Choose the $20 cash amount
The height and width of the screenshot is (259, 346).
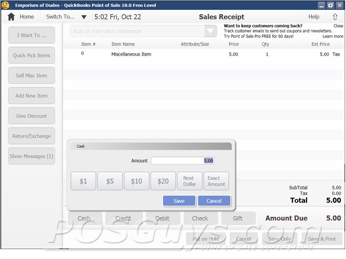163,181
